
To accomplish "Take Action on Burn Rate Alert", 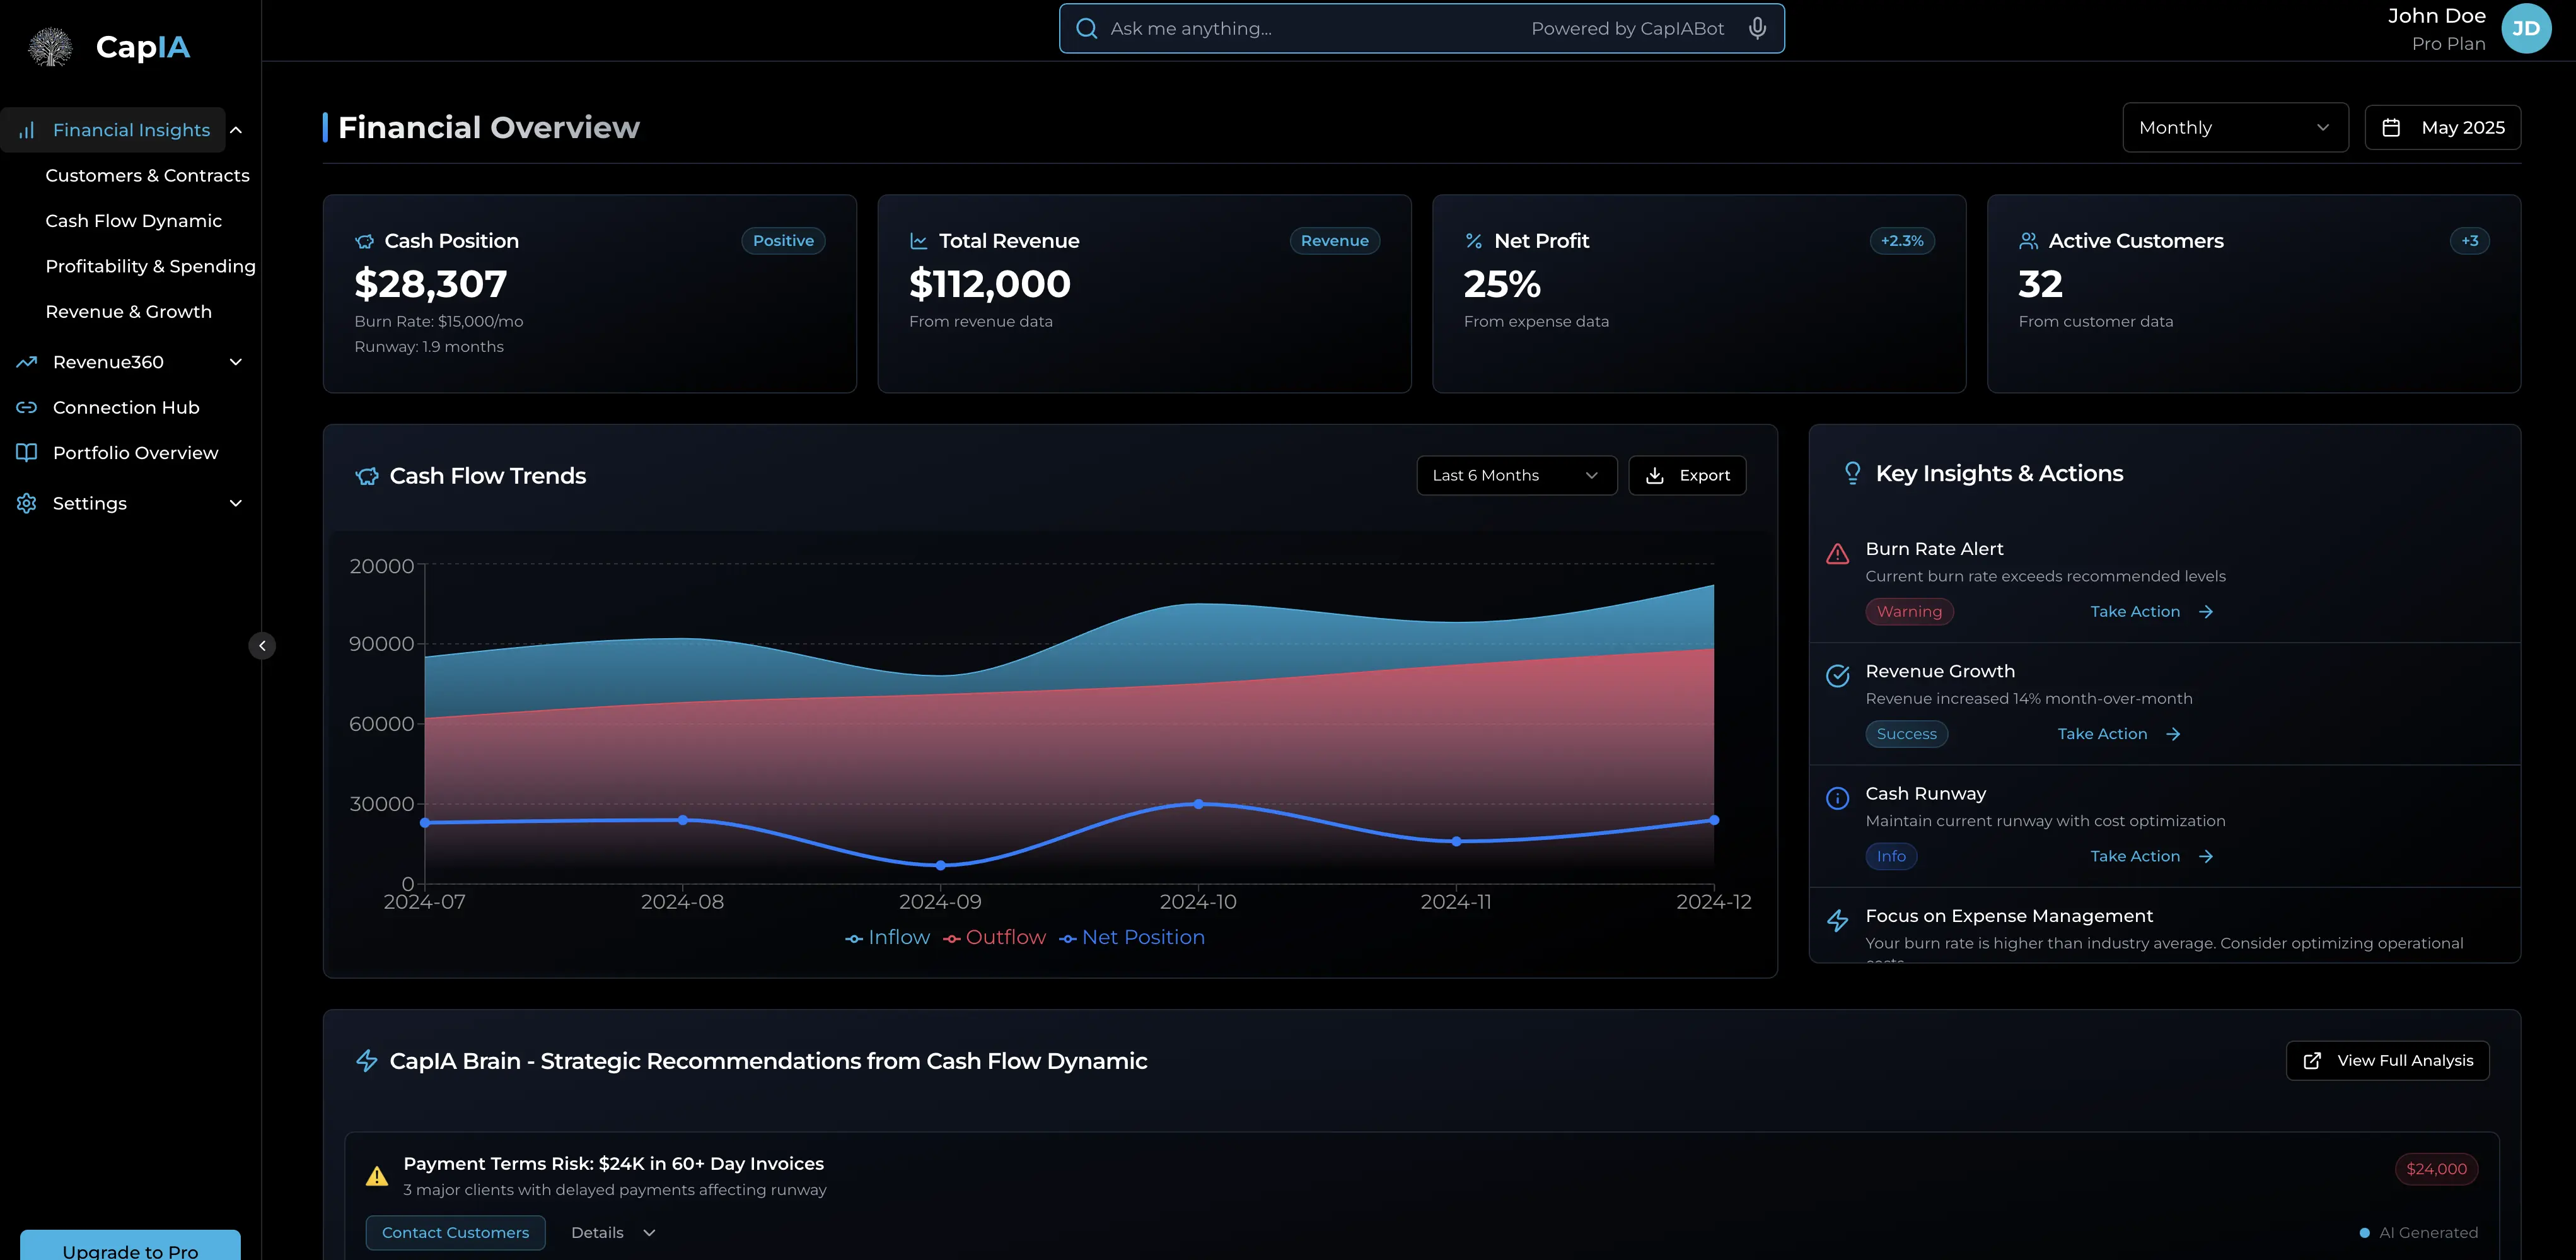I will click(2151, 611).
